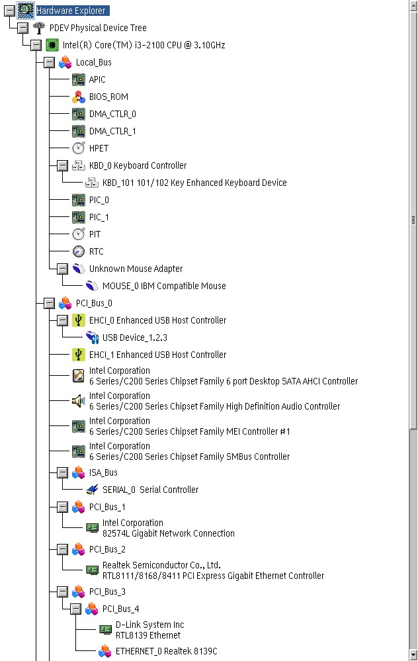Image resolution: width=418 pixels, height=661 pixels.
Task: Select the PIC_0 board icon
Action: click(x=78, y=200)
